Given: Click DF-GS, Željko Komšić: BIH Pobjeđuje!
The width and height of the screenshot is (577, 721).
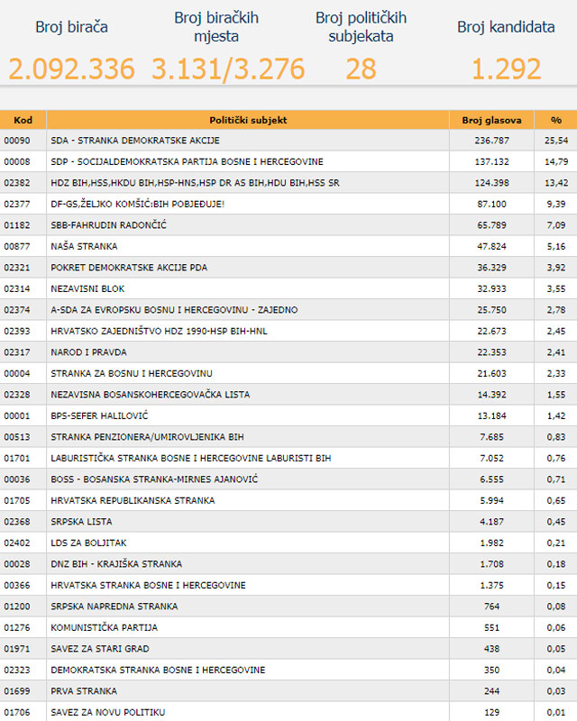Looking at the screenshot, I should tap(138, 204).
